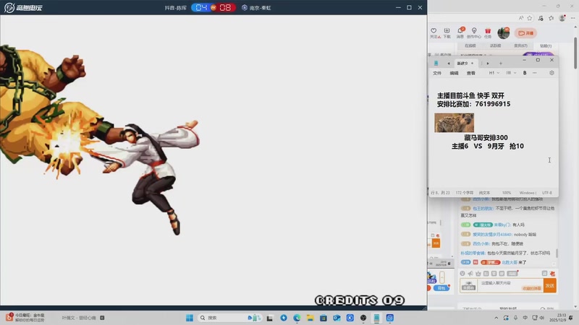Click the tab scroll-right arrow in notepad
This screenshot has height=325, width=579.
[488, 64]
